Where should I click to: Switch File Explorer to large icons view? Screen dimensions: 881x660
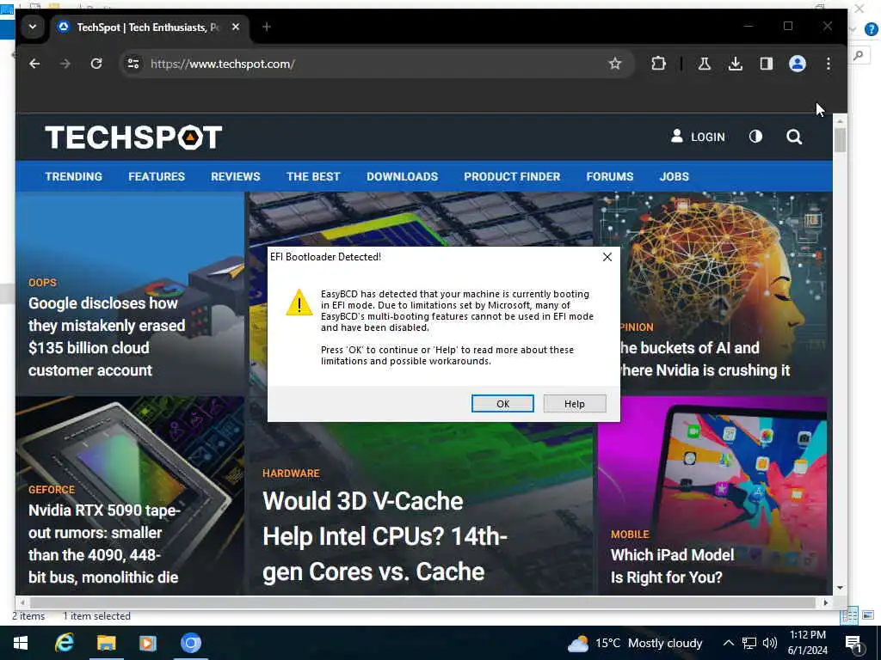(868, 615)
